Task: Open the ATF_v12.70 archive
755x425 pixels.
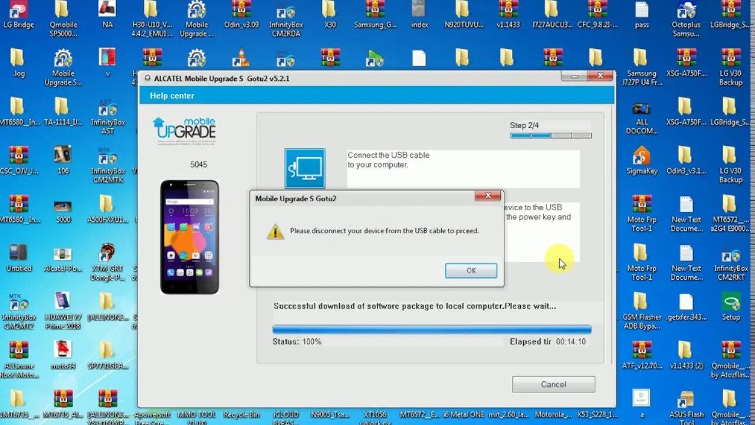Action: coord(642,356)
